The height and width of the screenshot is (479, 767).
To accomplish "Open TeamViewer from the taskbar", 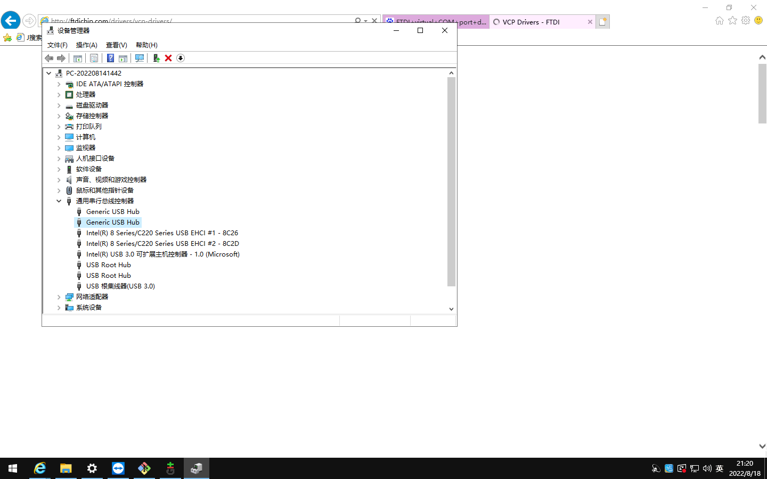I will click(x=118, y=468).
